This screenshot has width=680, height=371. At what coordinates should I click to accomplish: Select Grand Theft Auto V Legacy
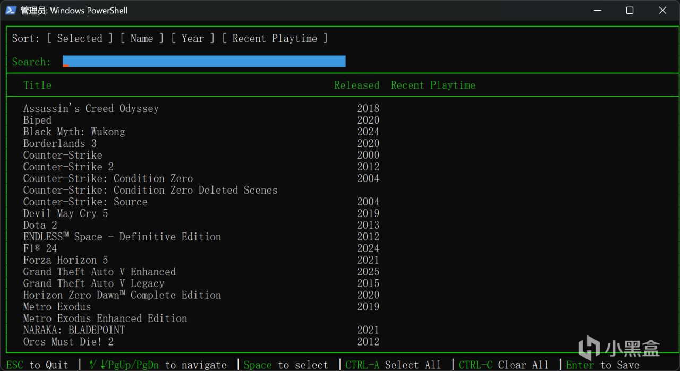click(x=93, y=283)
